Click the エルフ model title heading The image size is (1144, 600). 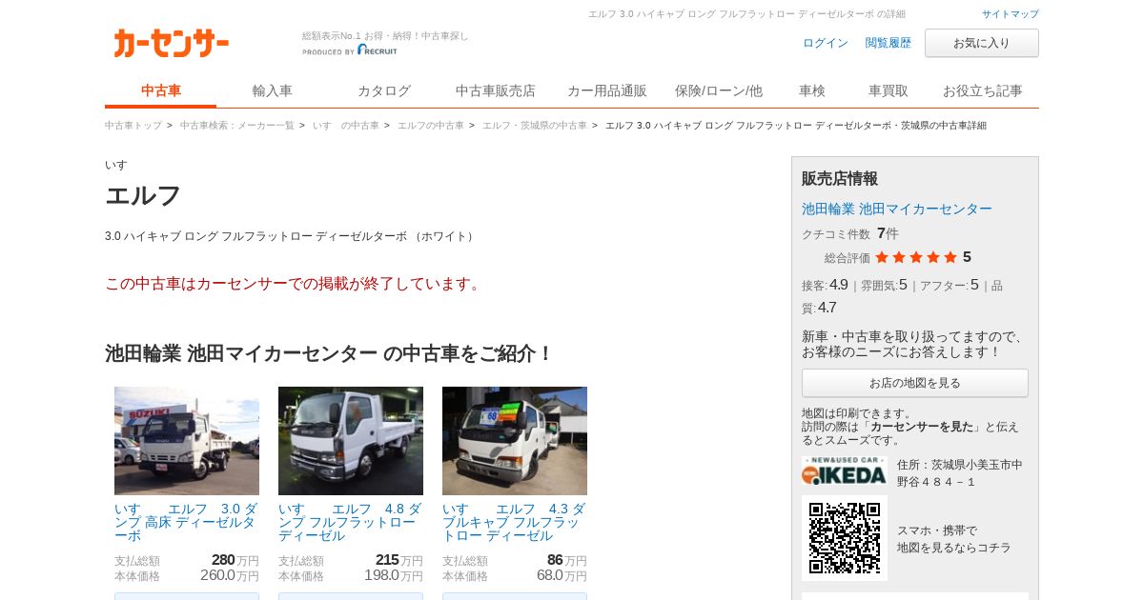click(x=143, y=195)
